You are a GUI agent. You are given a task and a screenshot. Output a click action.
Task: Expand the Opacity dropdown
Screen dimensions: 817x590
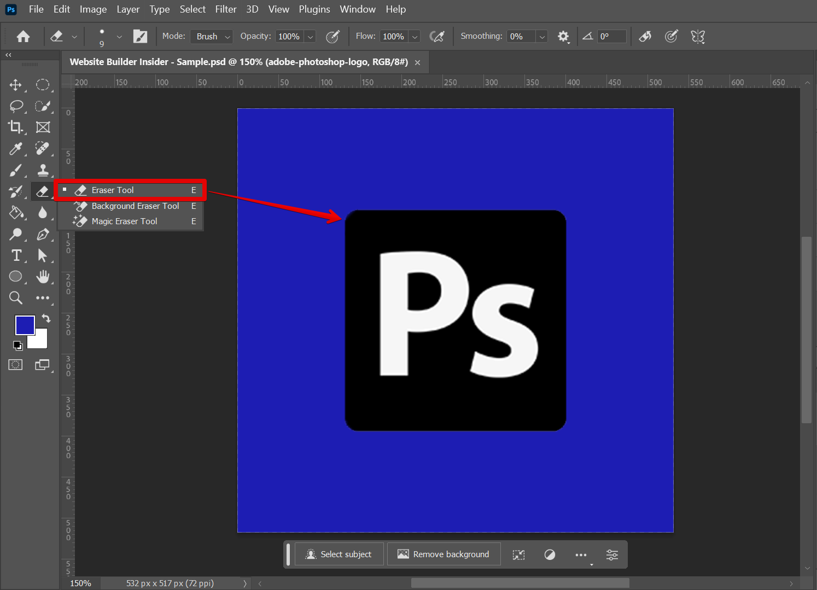point(310,36)
